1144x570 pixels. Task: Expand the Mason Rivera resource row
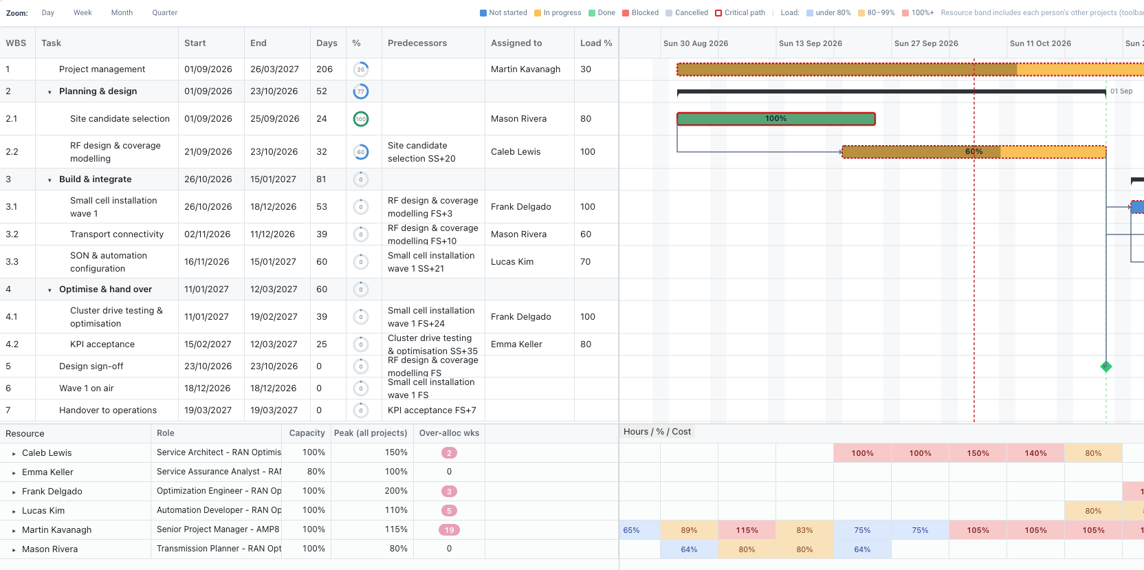(14, 550)
